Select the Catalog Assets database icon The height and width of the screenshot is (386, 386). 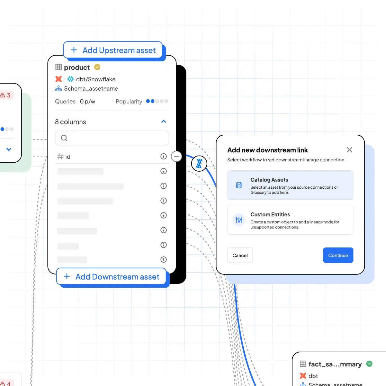point(238,185)
